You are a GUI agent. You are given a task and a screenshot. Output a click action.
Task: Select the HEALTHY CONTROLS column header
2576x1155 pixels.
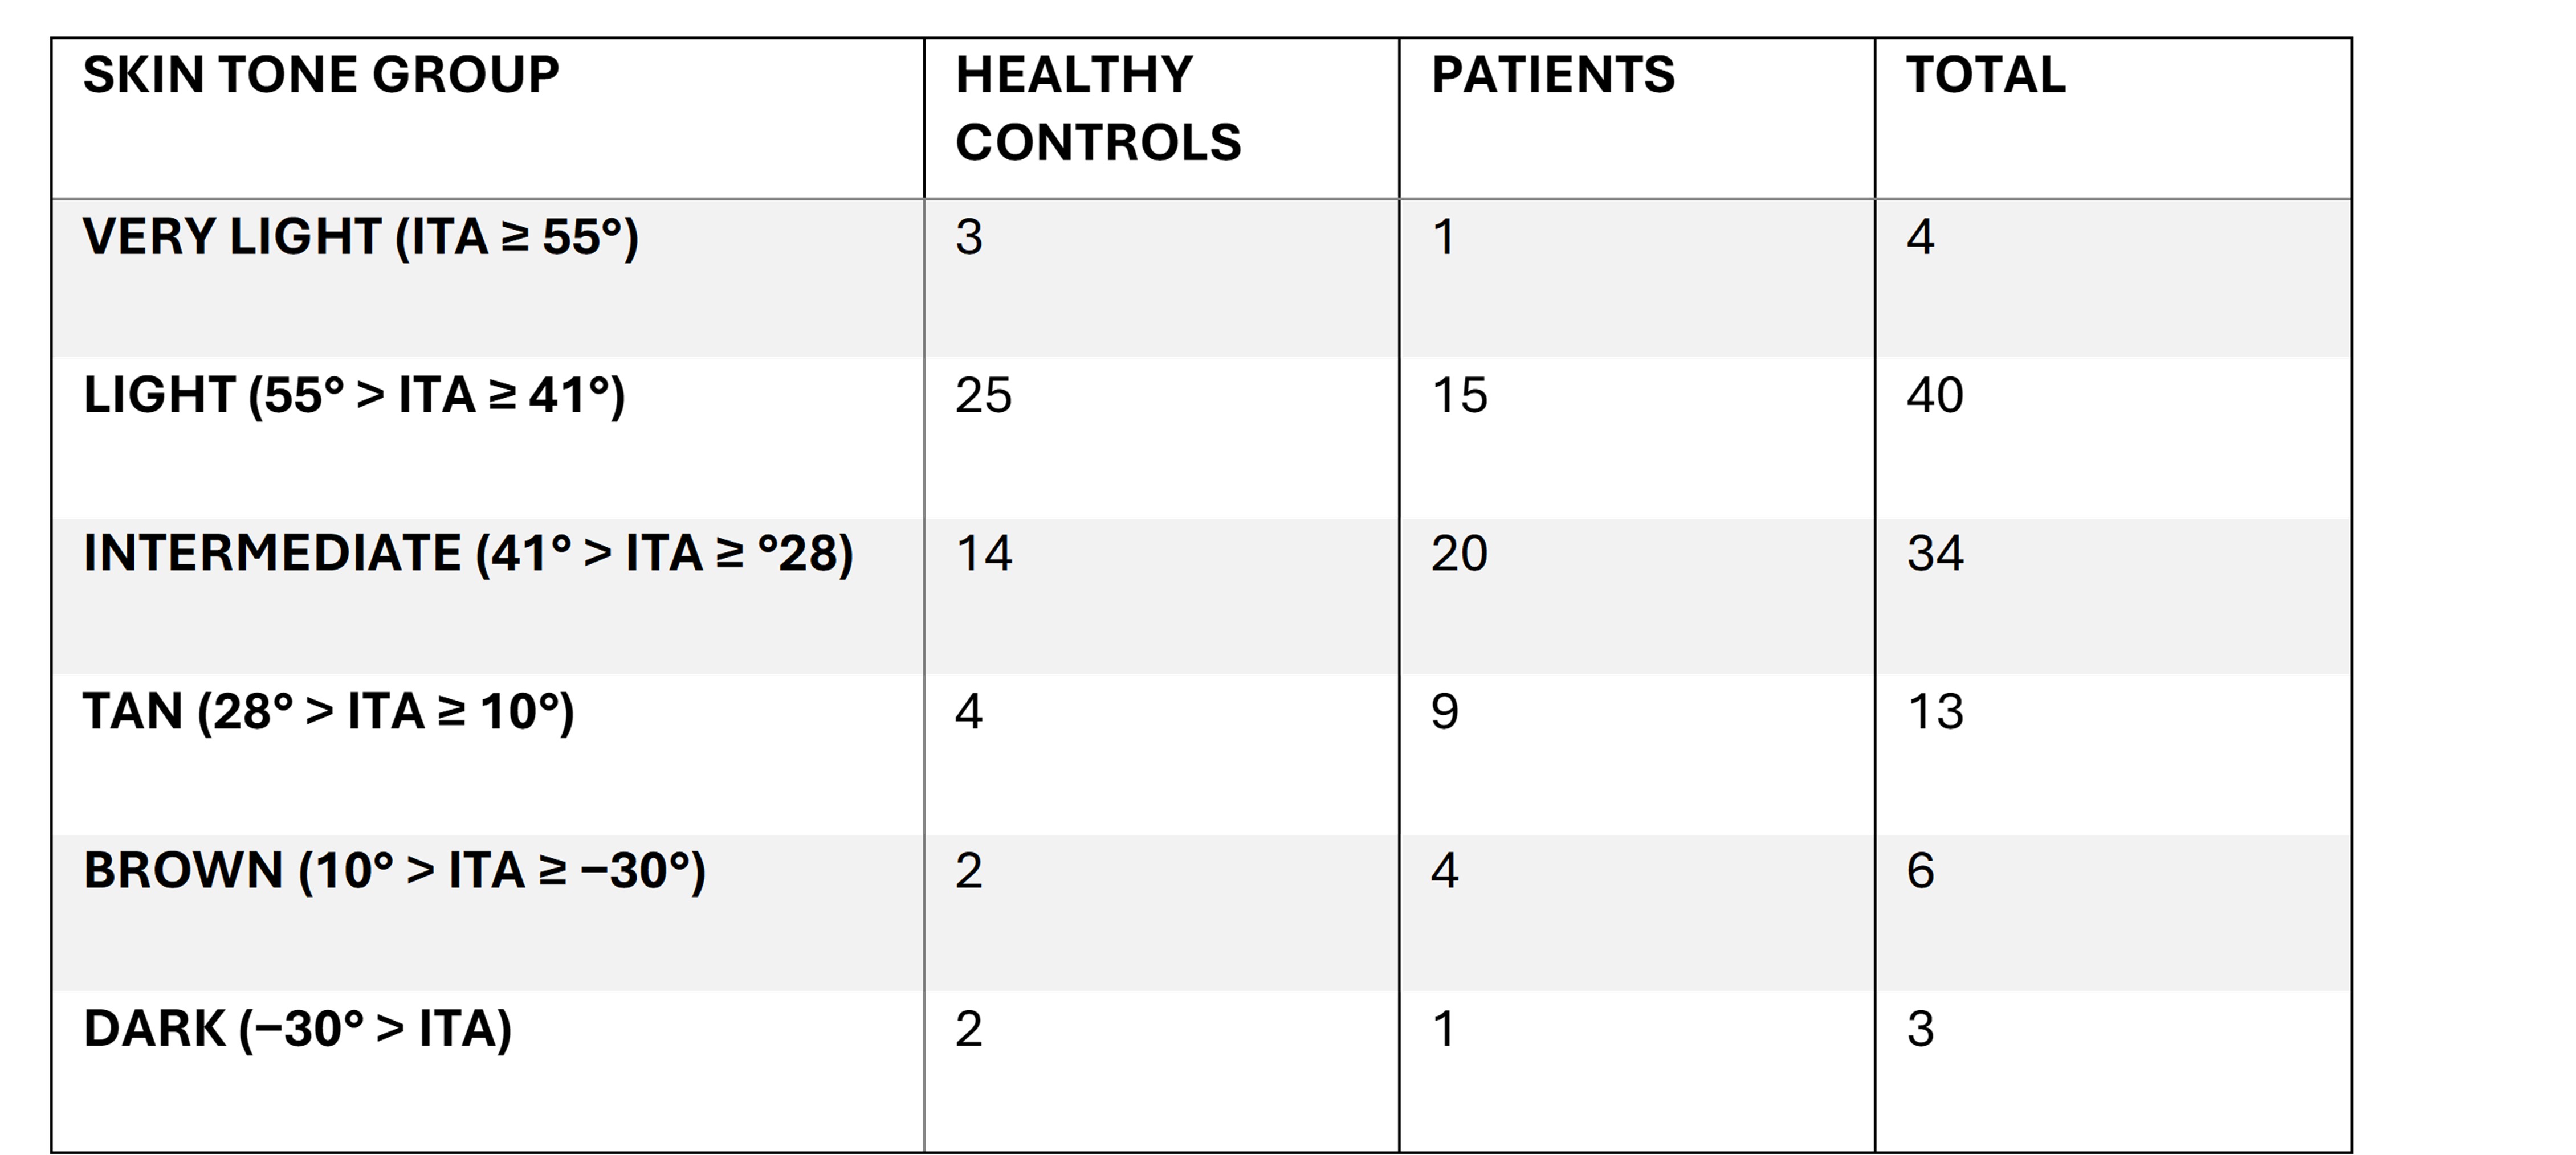[x=1098, y=108]
